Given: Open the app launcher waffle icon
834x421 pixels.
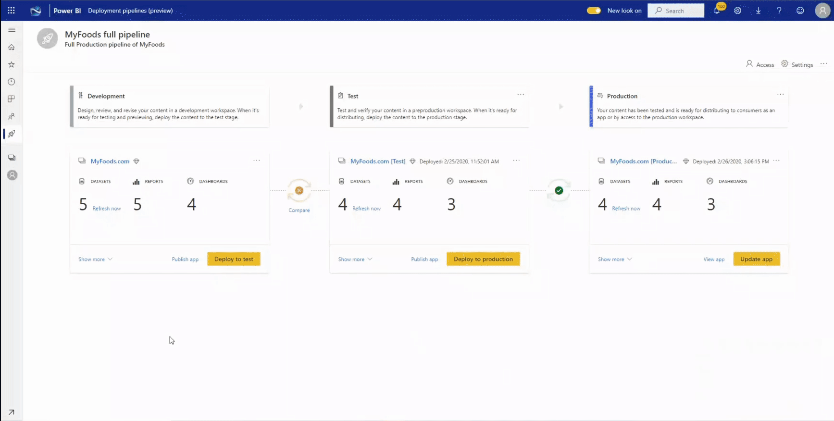Looking at the screenshot, I should pyautogui.click(x=11, y=10).
